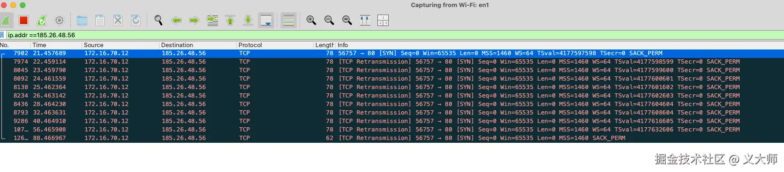
Task: Sort by the No. column header
Action: 15,45
